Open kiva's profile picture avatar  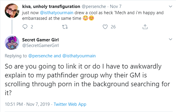12,11
